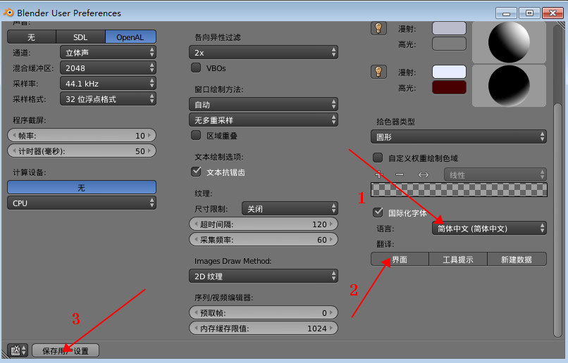This screenshot has height=363, width=568.
Task: Click the plus icon above the checkered color ramp
Action: click(379, 174)
